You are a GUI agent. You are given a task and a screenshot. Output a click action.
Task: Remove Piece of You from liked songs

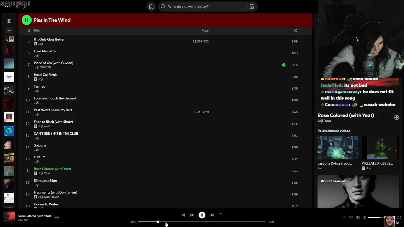click(284, 65)
